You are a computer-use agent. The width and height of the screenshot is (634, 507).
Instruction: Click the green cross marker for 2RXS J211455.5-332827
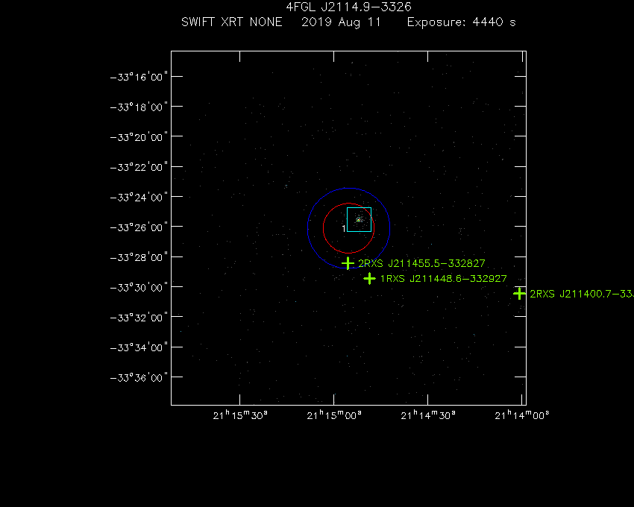[348, 264]
